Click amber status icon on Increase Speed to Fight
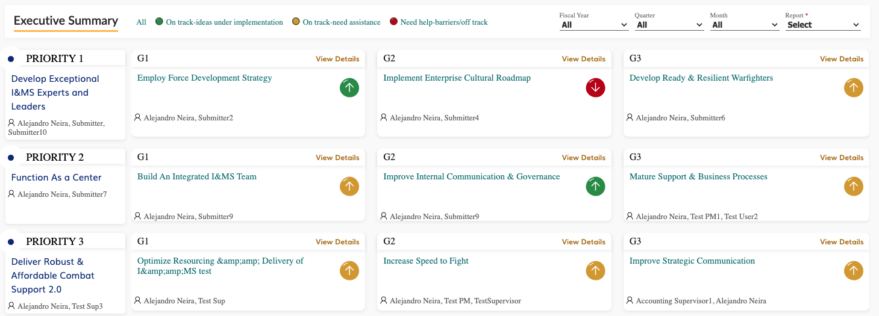Image resolution: width=879 pixels, height=316 pixels. point(595,271)
